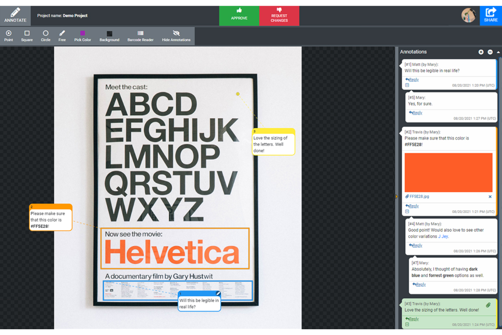
Task: Select the Square annotation tool
Action: click(27, 36)
